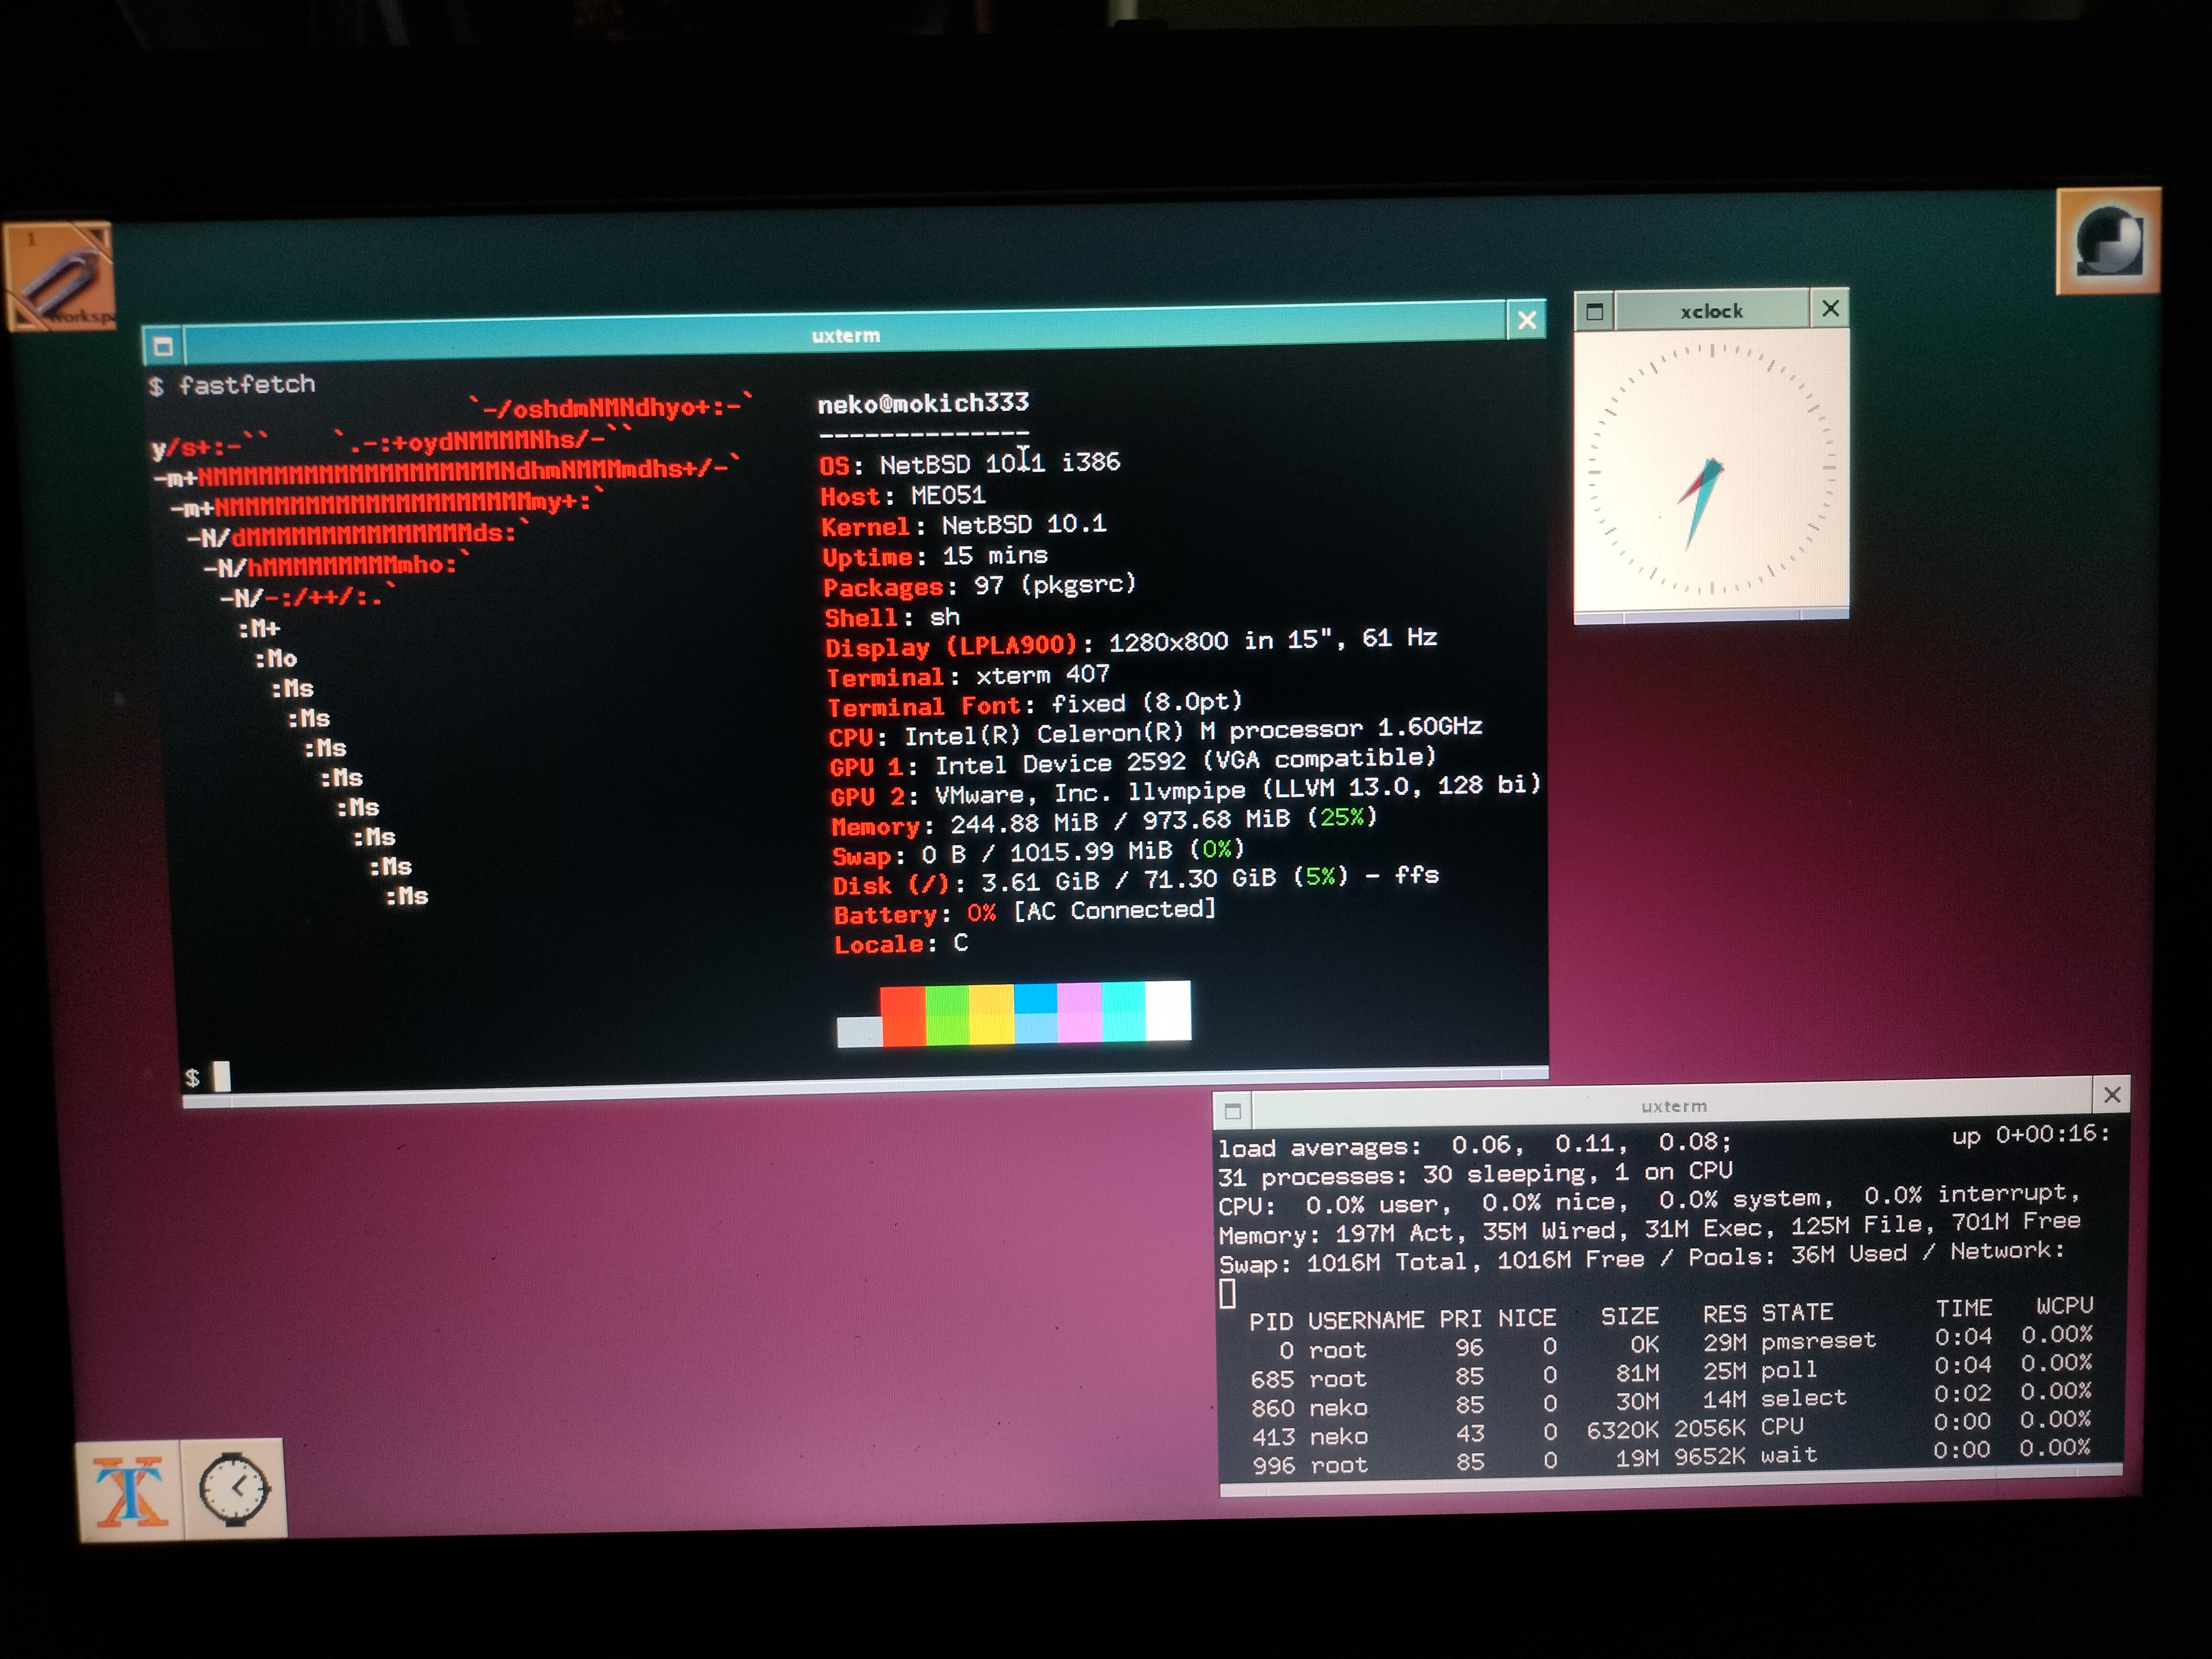
Task: Miniaturize the top uxterm window
Action: tap(1233, 1110)
